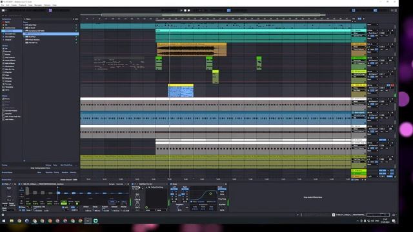The width and height of the screenshot is (413, 232).
Task: Switch to Simpler Controls tab
Action: [120, 184]
